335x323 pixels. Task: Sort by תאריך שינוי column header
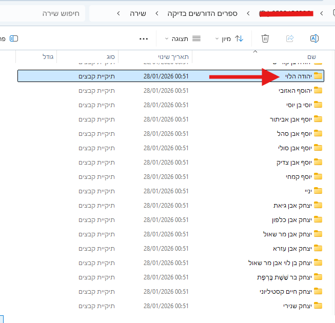(173, 56)
